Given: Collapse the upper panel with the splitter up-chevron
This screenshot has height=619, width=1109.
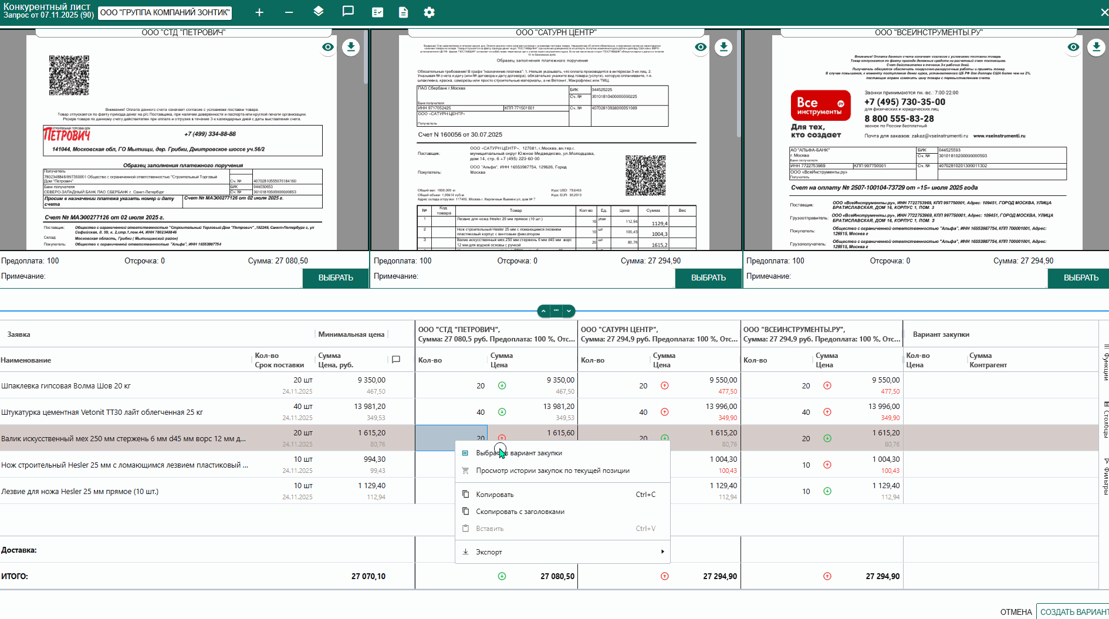Looking at the screenshot, I should click(543, 311).
